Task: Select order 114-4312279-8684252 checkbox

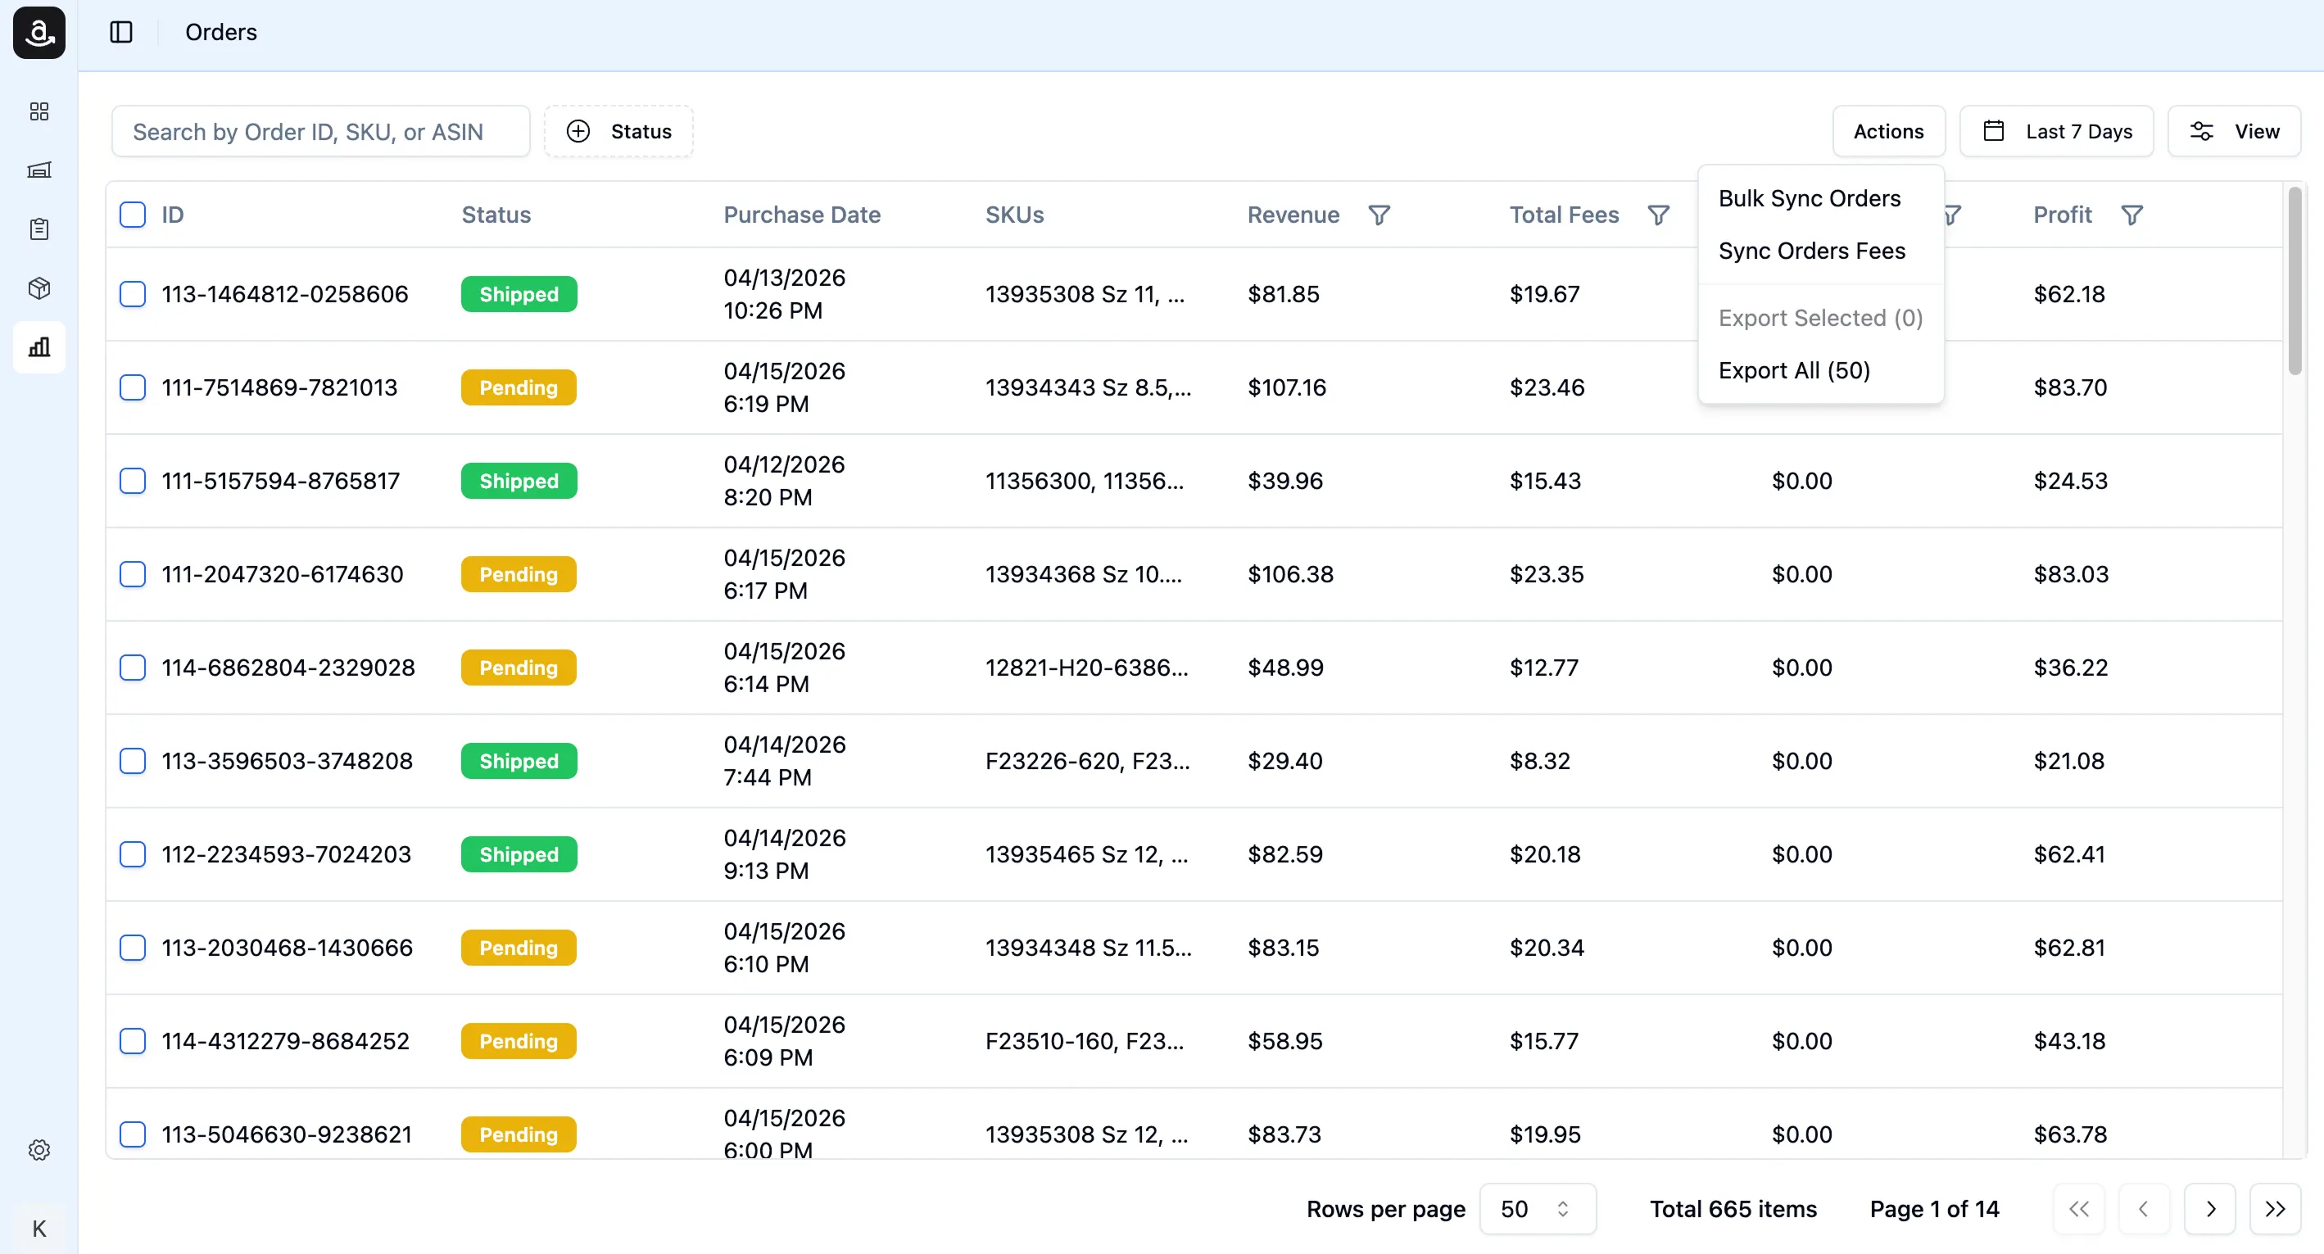Action: coord(133,1041)
